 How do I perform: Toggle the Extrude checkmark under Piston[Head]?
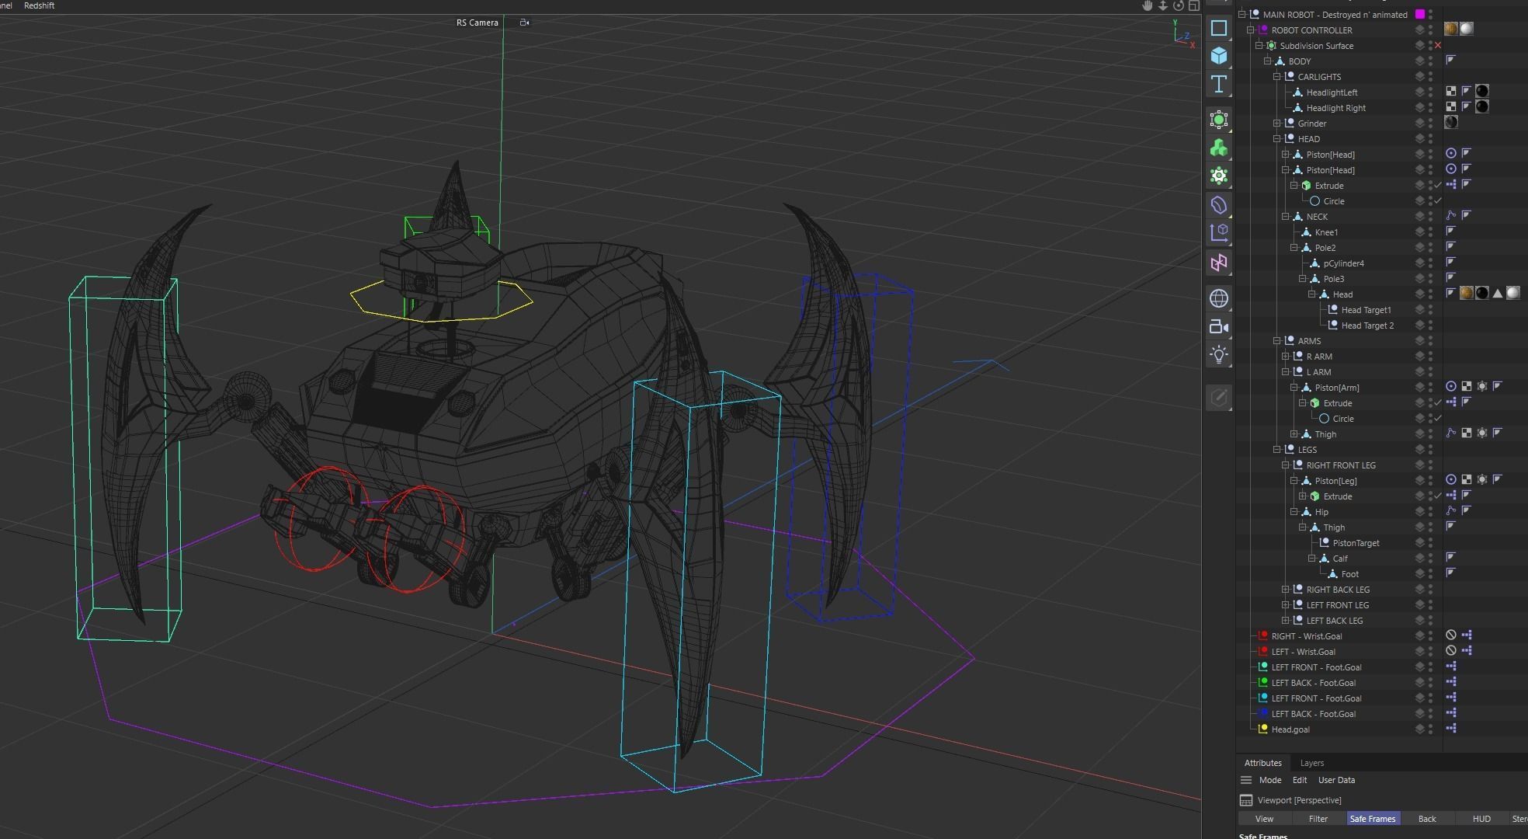[x=1437, y=186]
